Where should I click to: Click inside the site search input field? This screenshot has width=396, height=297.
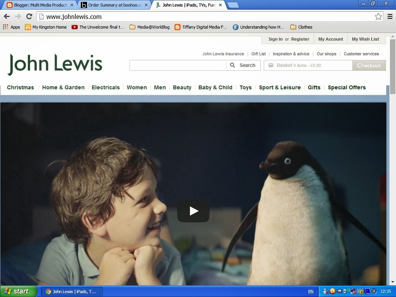coord(178,65)
